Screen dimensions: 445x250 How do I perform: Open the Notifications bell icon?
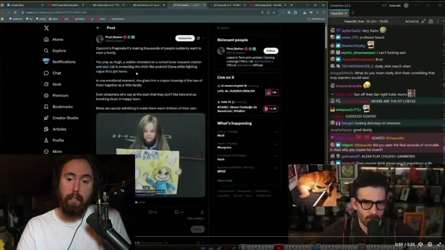46,61
